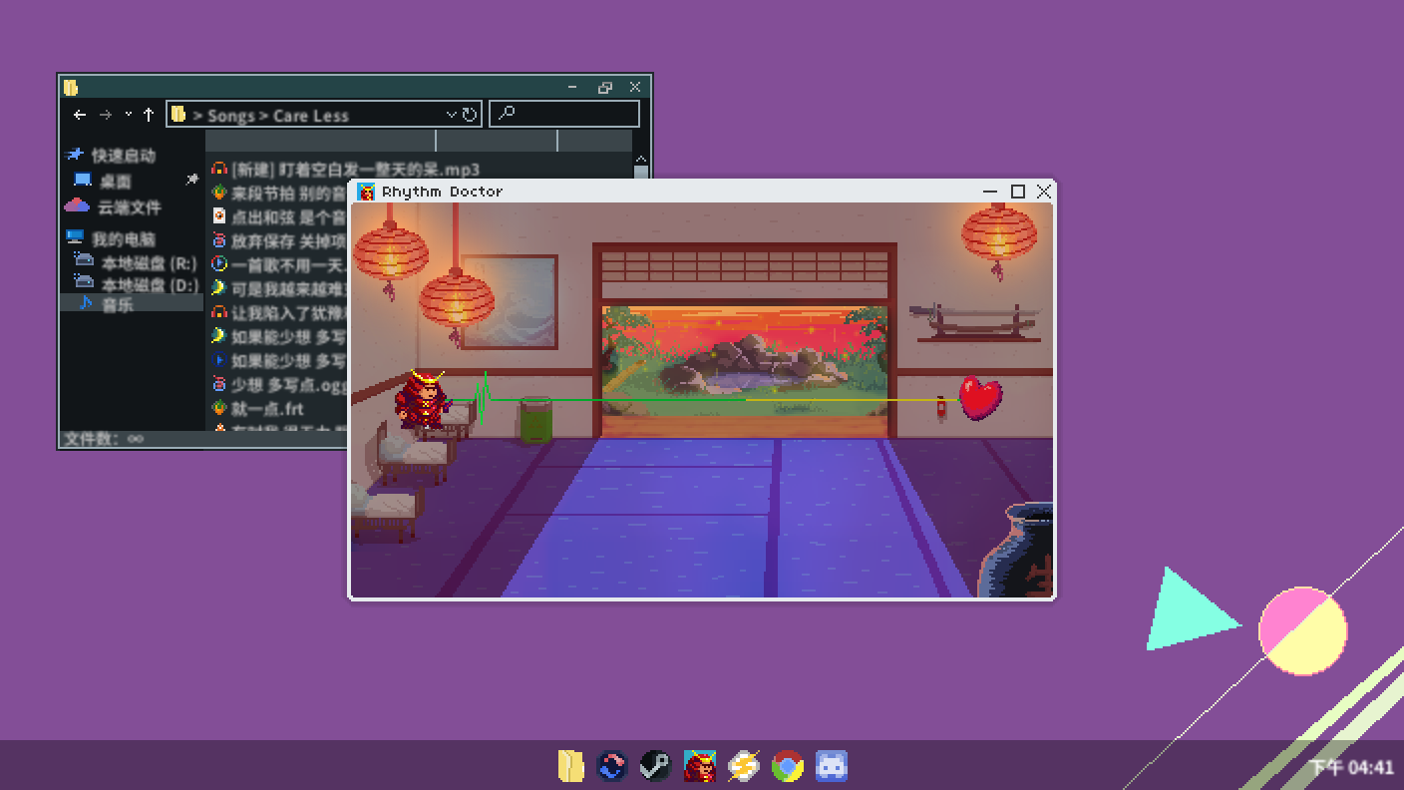This screenshot has width=1404, height=790.
Task: Expand the address bar history dropdown
Action: point(451,115)
